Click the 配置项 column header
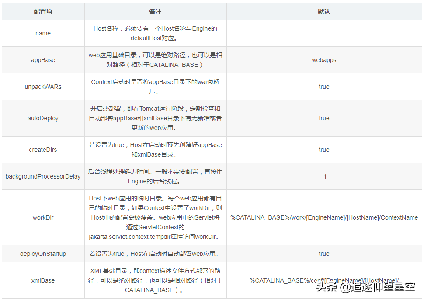Image resolution: width=424 pixels, height=301 pixels. 43,11
